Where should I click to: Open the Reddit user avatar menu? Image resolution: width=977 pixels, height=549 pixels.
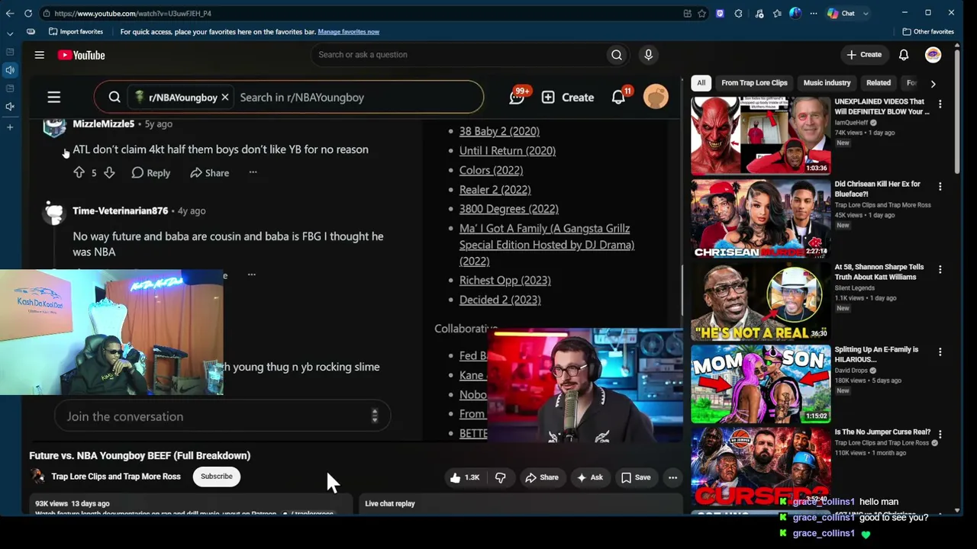656,97
